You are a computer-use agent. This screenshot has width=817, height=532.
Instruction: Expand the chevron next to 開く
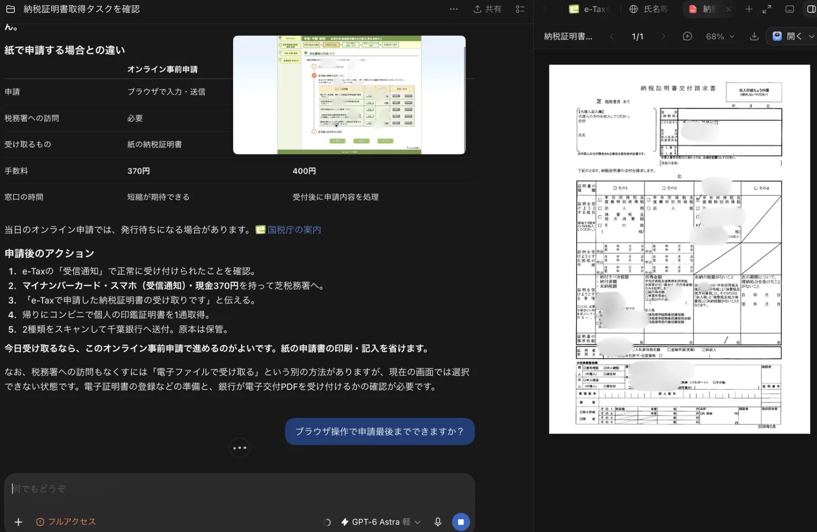coord(811,36)
